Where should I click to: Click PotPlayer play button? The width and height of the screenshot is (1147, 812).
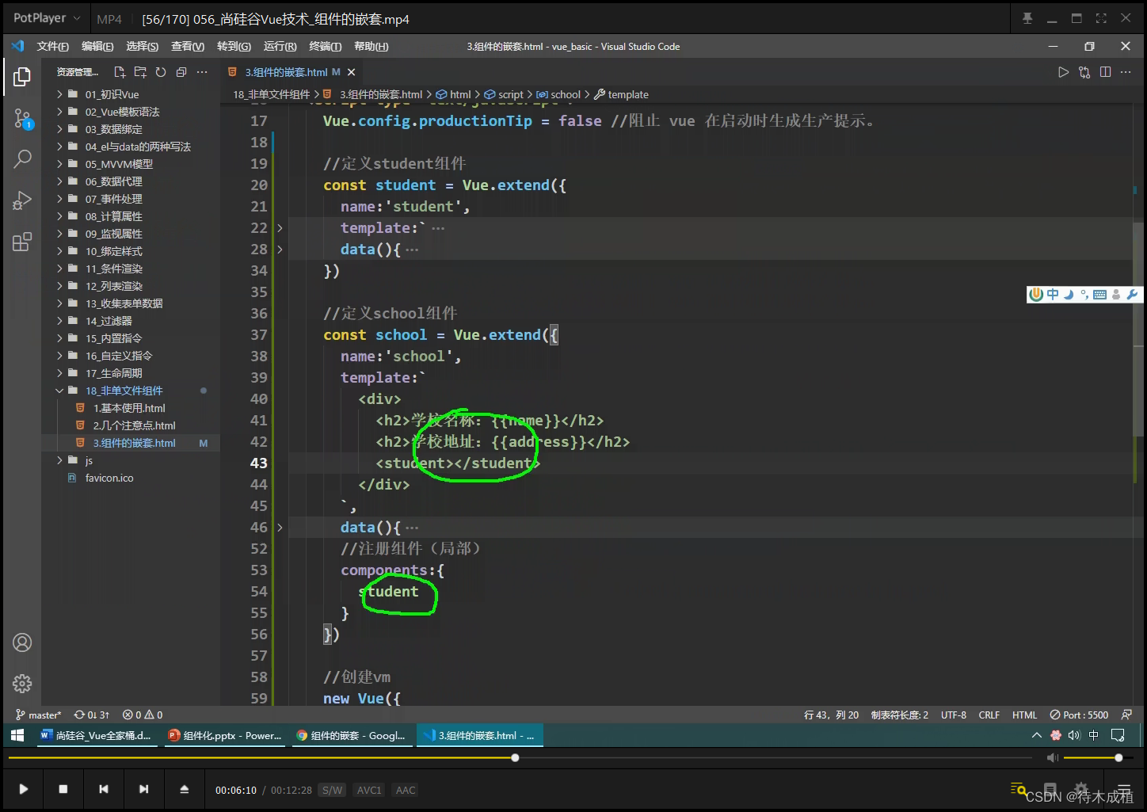[24, 789]
